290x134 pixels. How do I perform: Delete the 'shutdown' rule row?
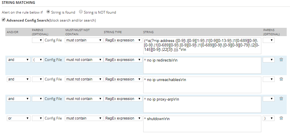281,118
